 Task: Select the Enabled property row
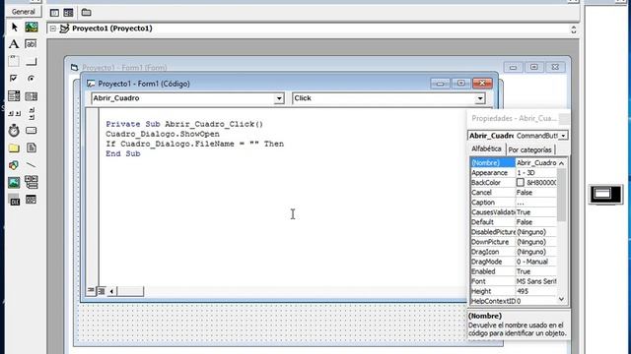pyautogui.click(x=514, y=271)
